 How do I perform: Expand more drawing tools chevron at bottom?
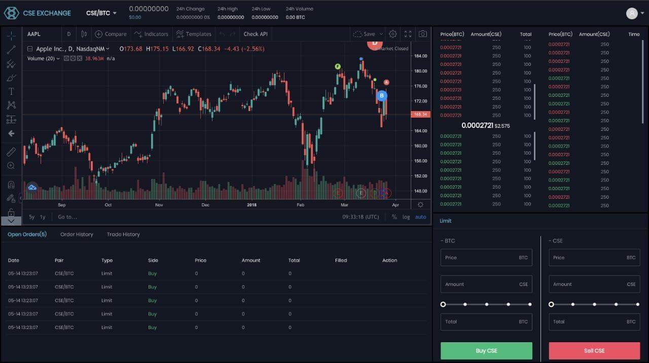click(x=11, y=221)
